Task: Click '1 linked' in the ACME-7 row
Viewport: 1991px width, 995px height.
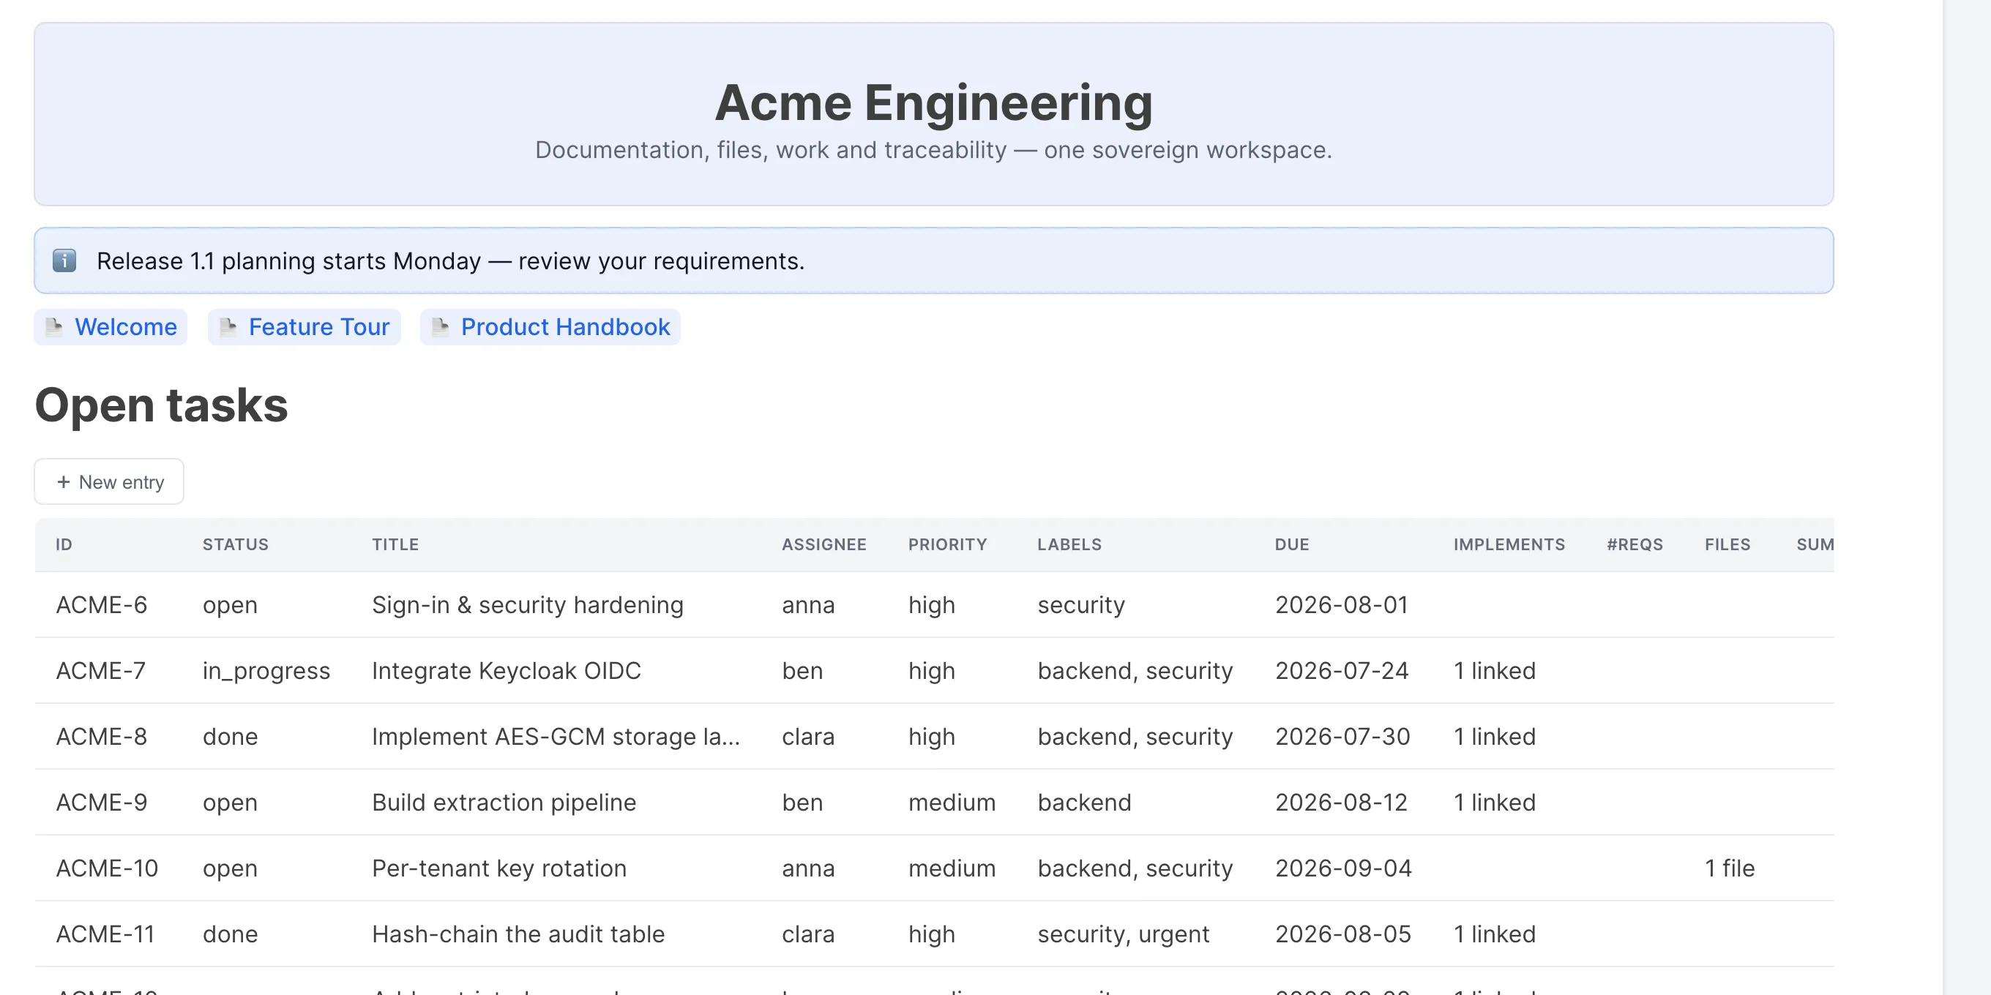Action: 1495,671
